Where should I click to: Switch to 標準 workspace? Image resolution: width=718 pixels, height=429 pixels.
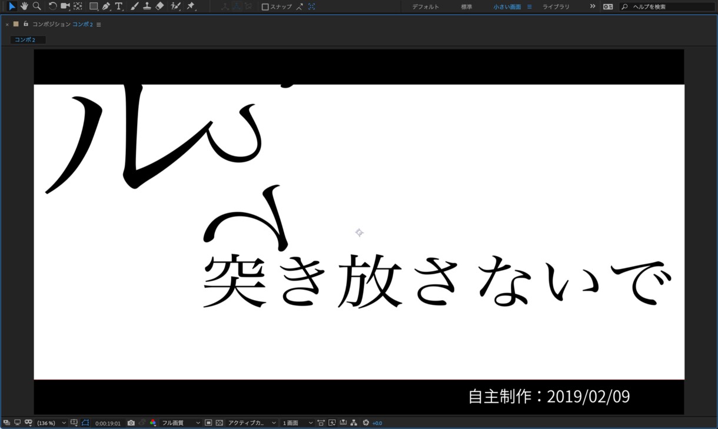(467, 7)
